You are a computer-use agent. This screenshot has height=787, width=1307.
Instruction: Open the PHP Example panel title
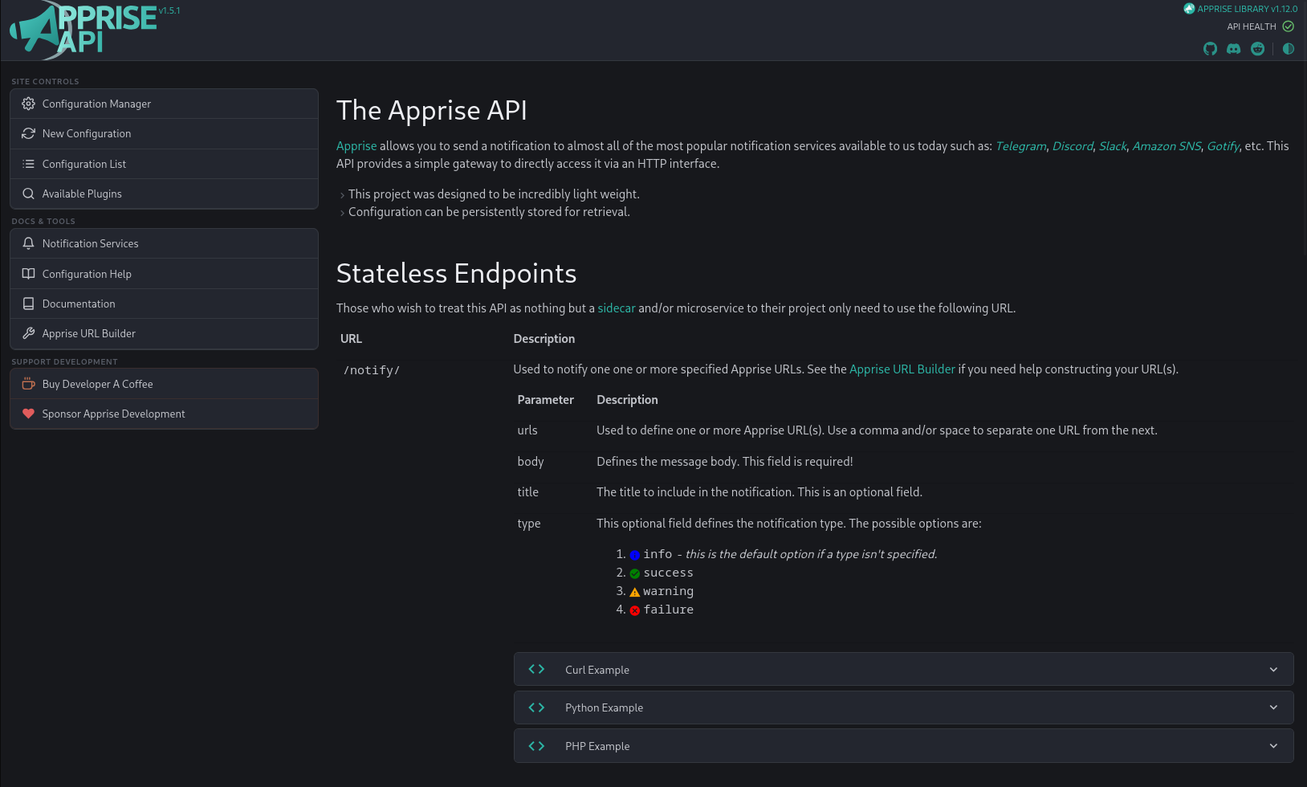pos(597,746)
